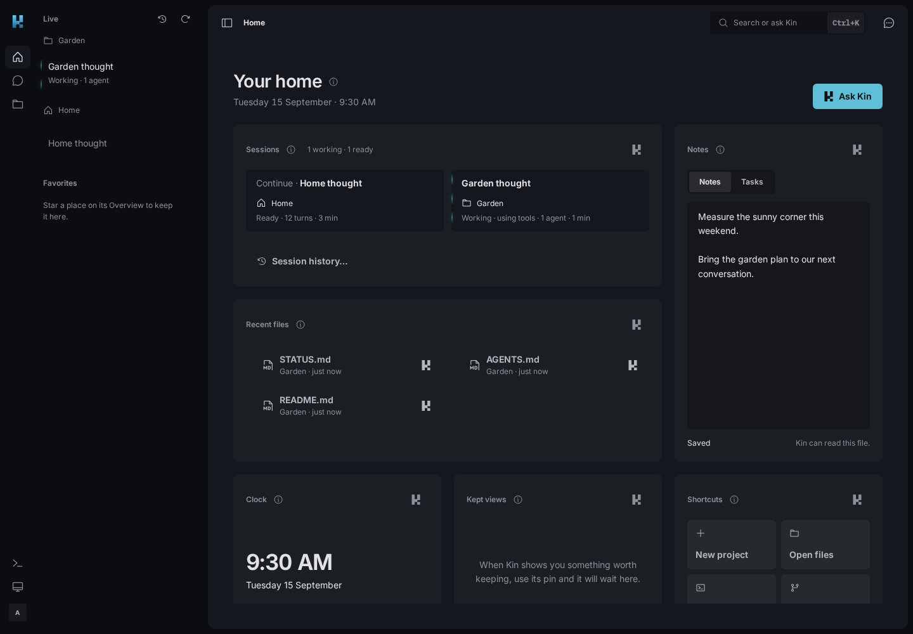
Task: Open session history icon beside Live
Action: pos(162,19)
